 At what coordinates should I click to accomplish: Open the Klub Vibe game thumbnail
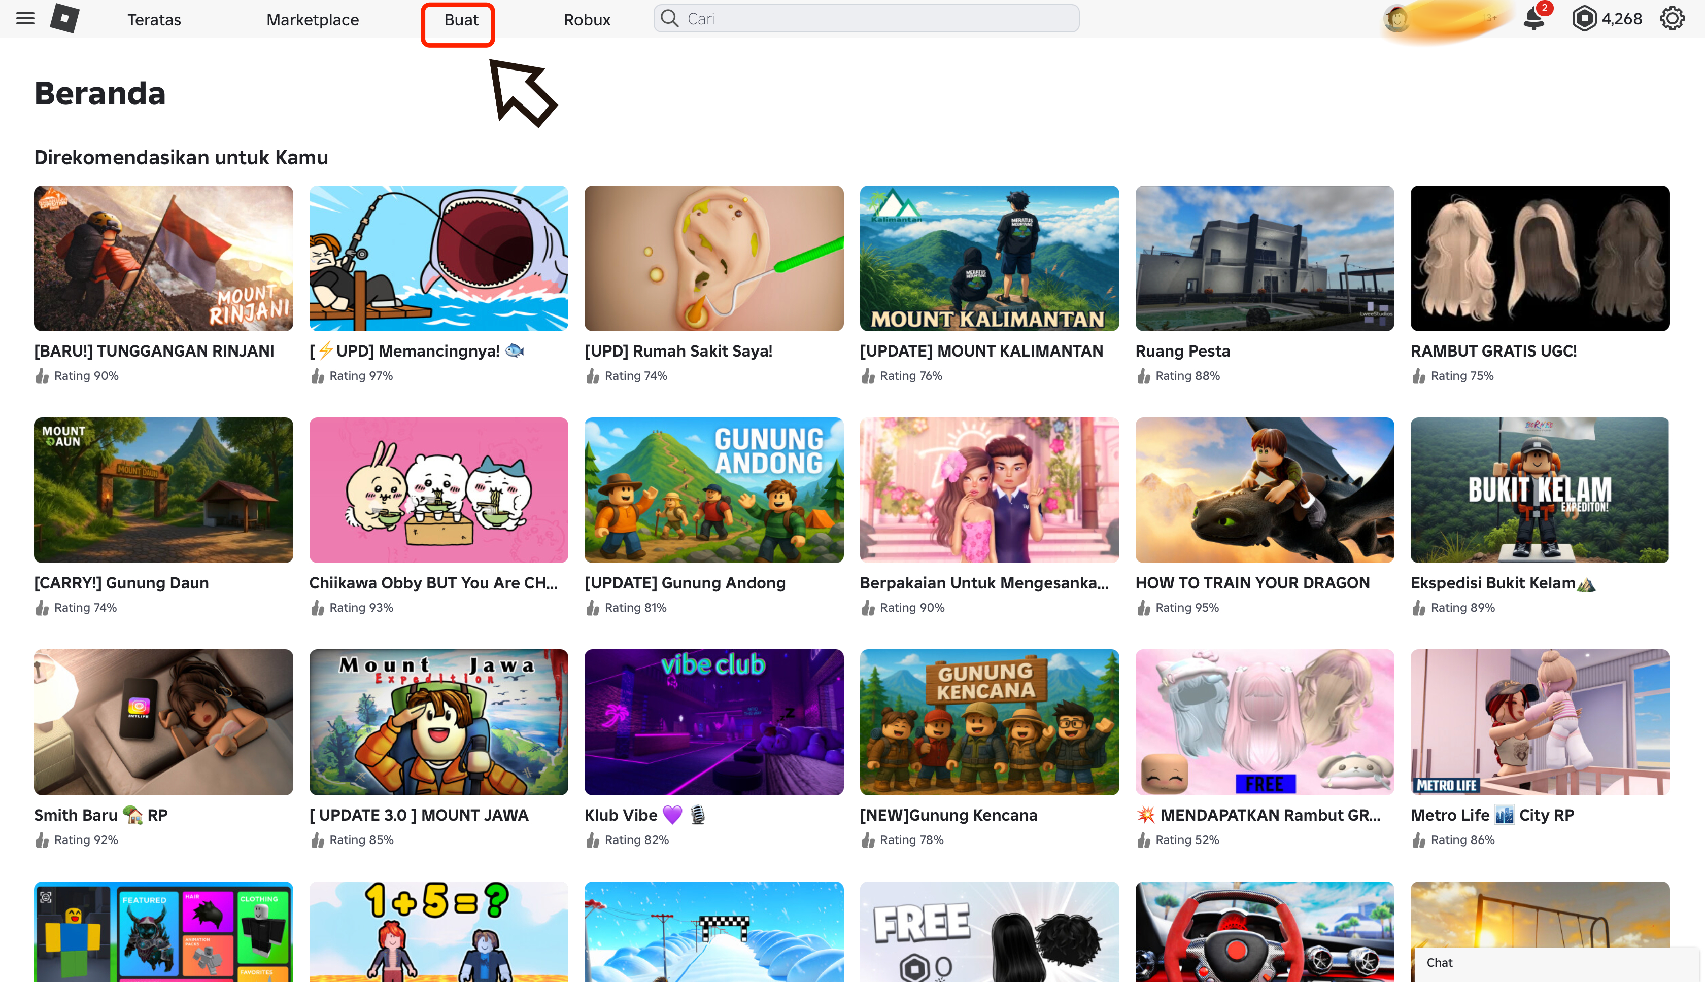[713, 722]
